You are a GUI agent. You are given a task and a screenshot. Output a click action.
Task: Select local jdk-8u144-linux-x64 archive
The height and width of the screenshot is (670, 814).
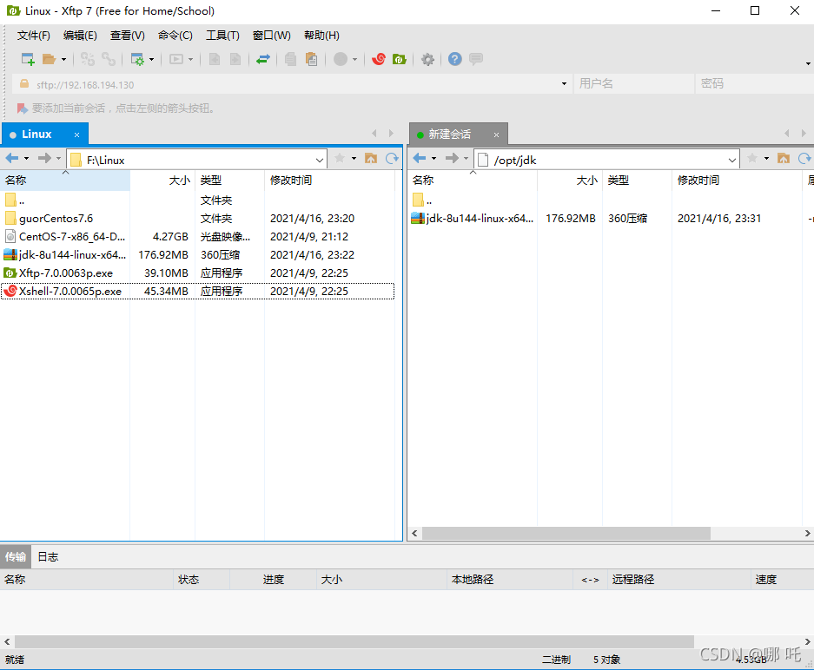pos(197,254)
